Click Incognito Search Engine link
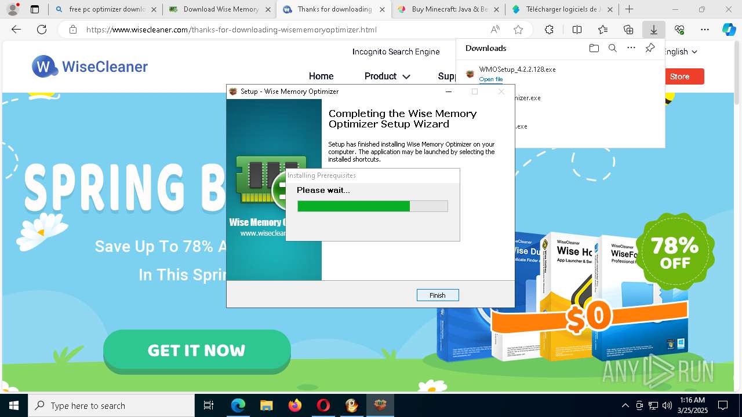Image resolution: width=742 pixels, height=417 pixels. tap(396, 52)
